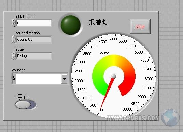Screen dimensions: 183x132
Task: Increment the initial count stepper
Action: [x=14, y=21]
